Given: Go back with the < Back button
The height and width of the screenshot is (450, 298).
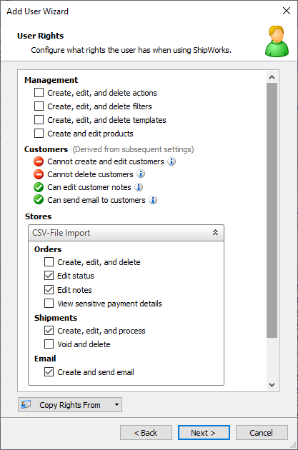Looking at the screenshot, I should click(x=146, y=432).
